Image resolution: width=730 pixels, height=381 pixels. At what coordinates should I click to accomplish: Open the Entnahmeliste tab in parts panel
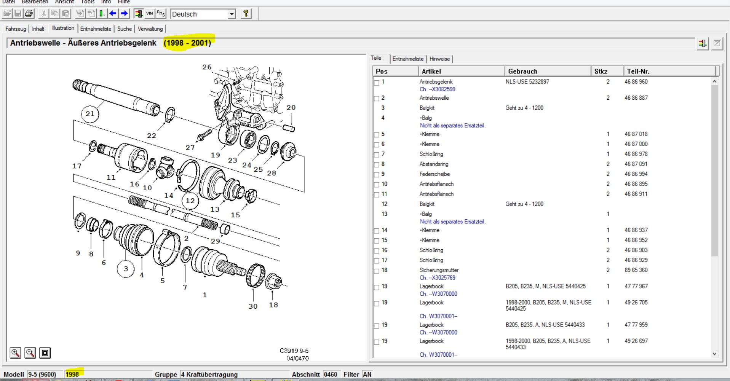point(408,59)
